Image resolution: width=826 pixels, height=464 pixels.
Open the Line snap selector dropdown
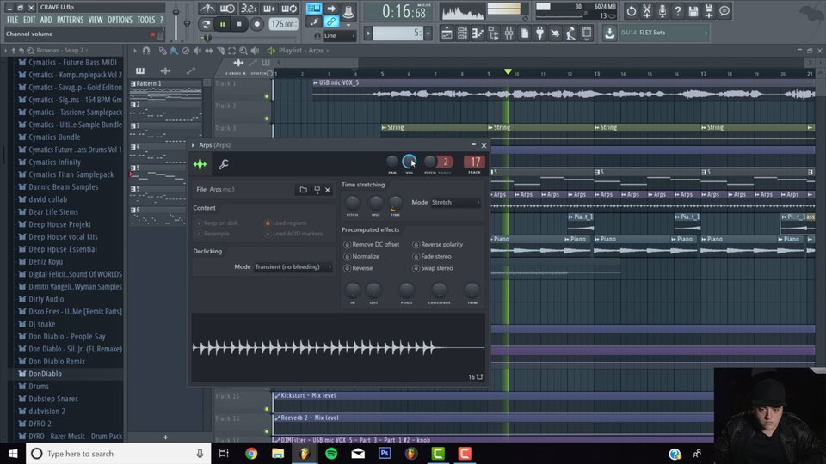tap(339, 36)
